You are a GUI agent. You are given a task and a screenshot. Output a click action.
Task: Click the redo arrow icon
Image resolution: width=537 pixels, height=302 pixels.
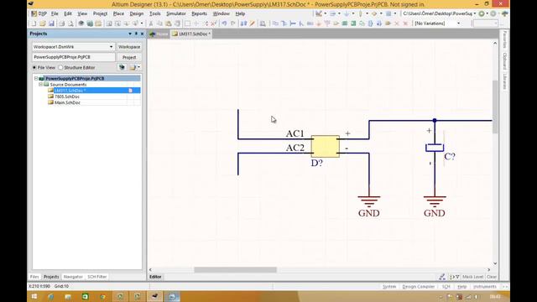(233, 23)
